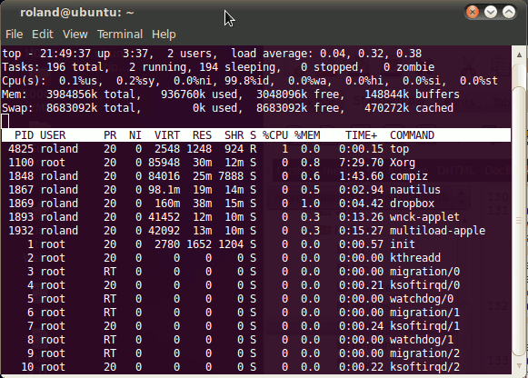Click PID 1848

click(21, 176)
